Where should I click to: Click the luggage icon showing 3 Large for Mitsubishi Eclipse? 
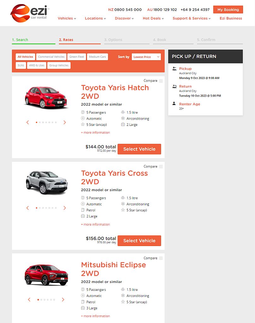[x=82, y=308]
